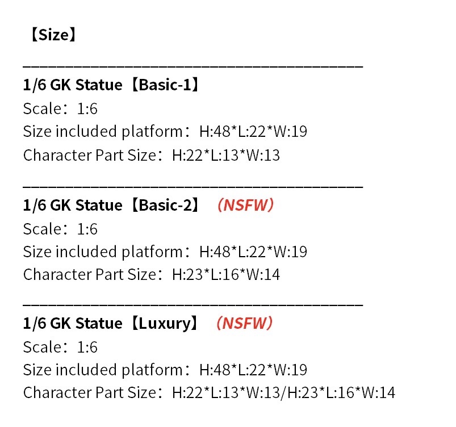This screenshot has height=427, width=456.
Task: Click the red NSFW label beside Luxury
Action: click(x=245, y=324)
